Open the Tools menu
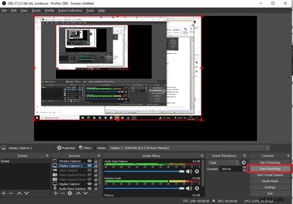Screen dimensions: 293x204 tap(90, 10)
